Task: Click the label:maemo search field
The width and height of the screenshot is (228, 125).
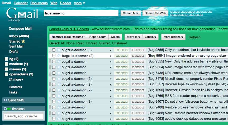Action: click(x=81, y=13)
